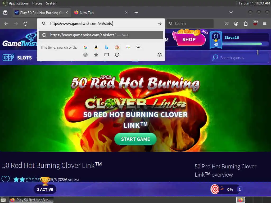Close the Play 50 Red Hot Burning tab
Screen dimensions: 271x203
tap(67, 13)
